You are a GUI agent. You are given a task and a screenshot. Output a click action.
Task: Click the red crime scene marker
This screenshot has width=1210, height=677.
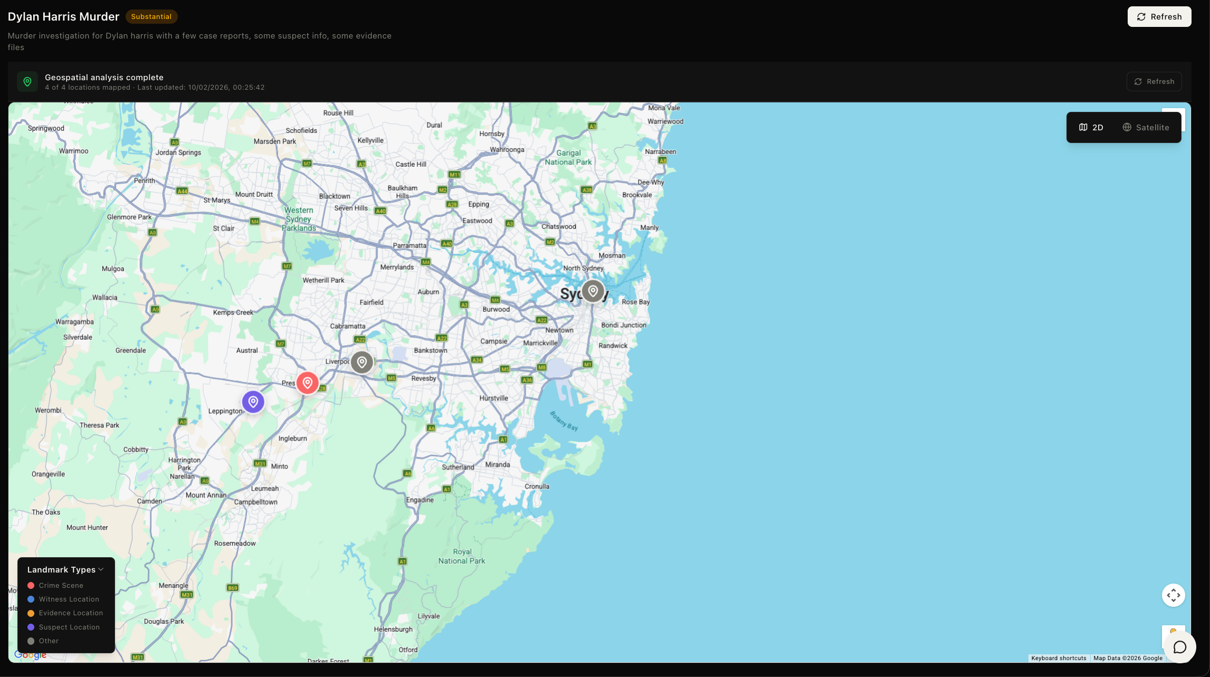307,383
